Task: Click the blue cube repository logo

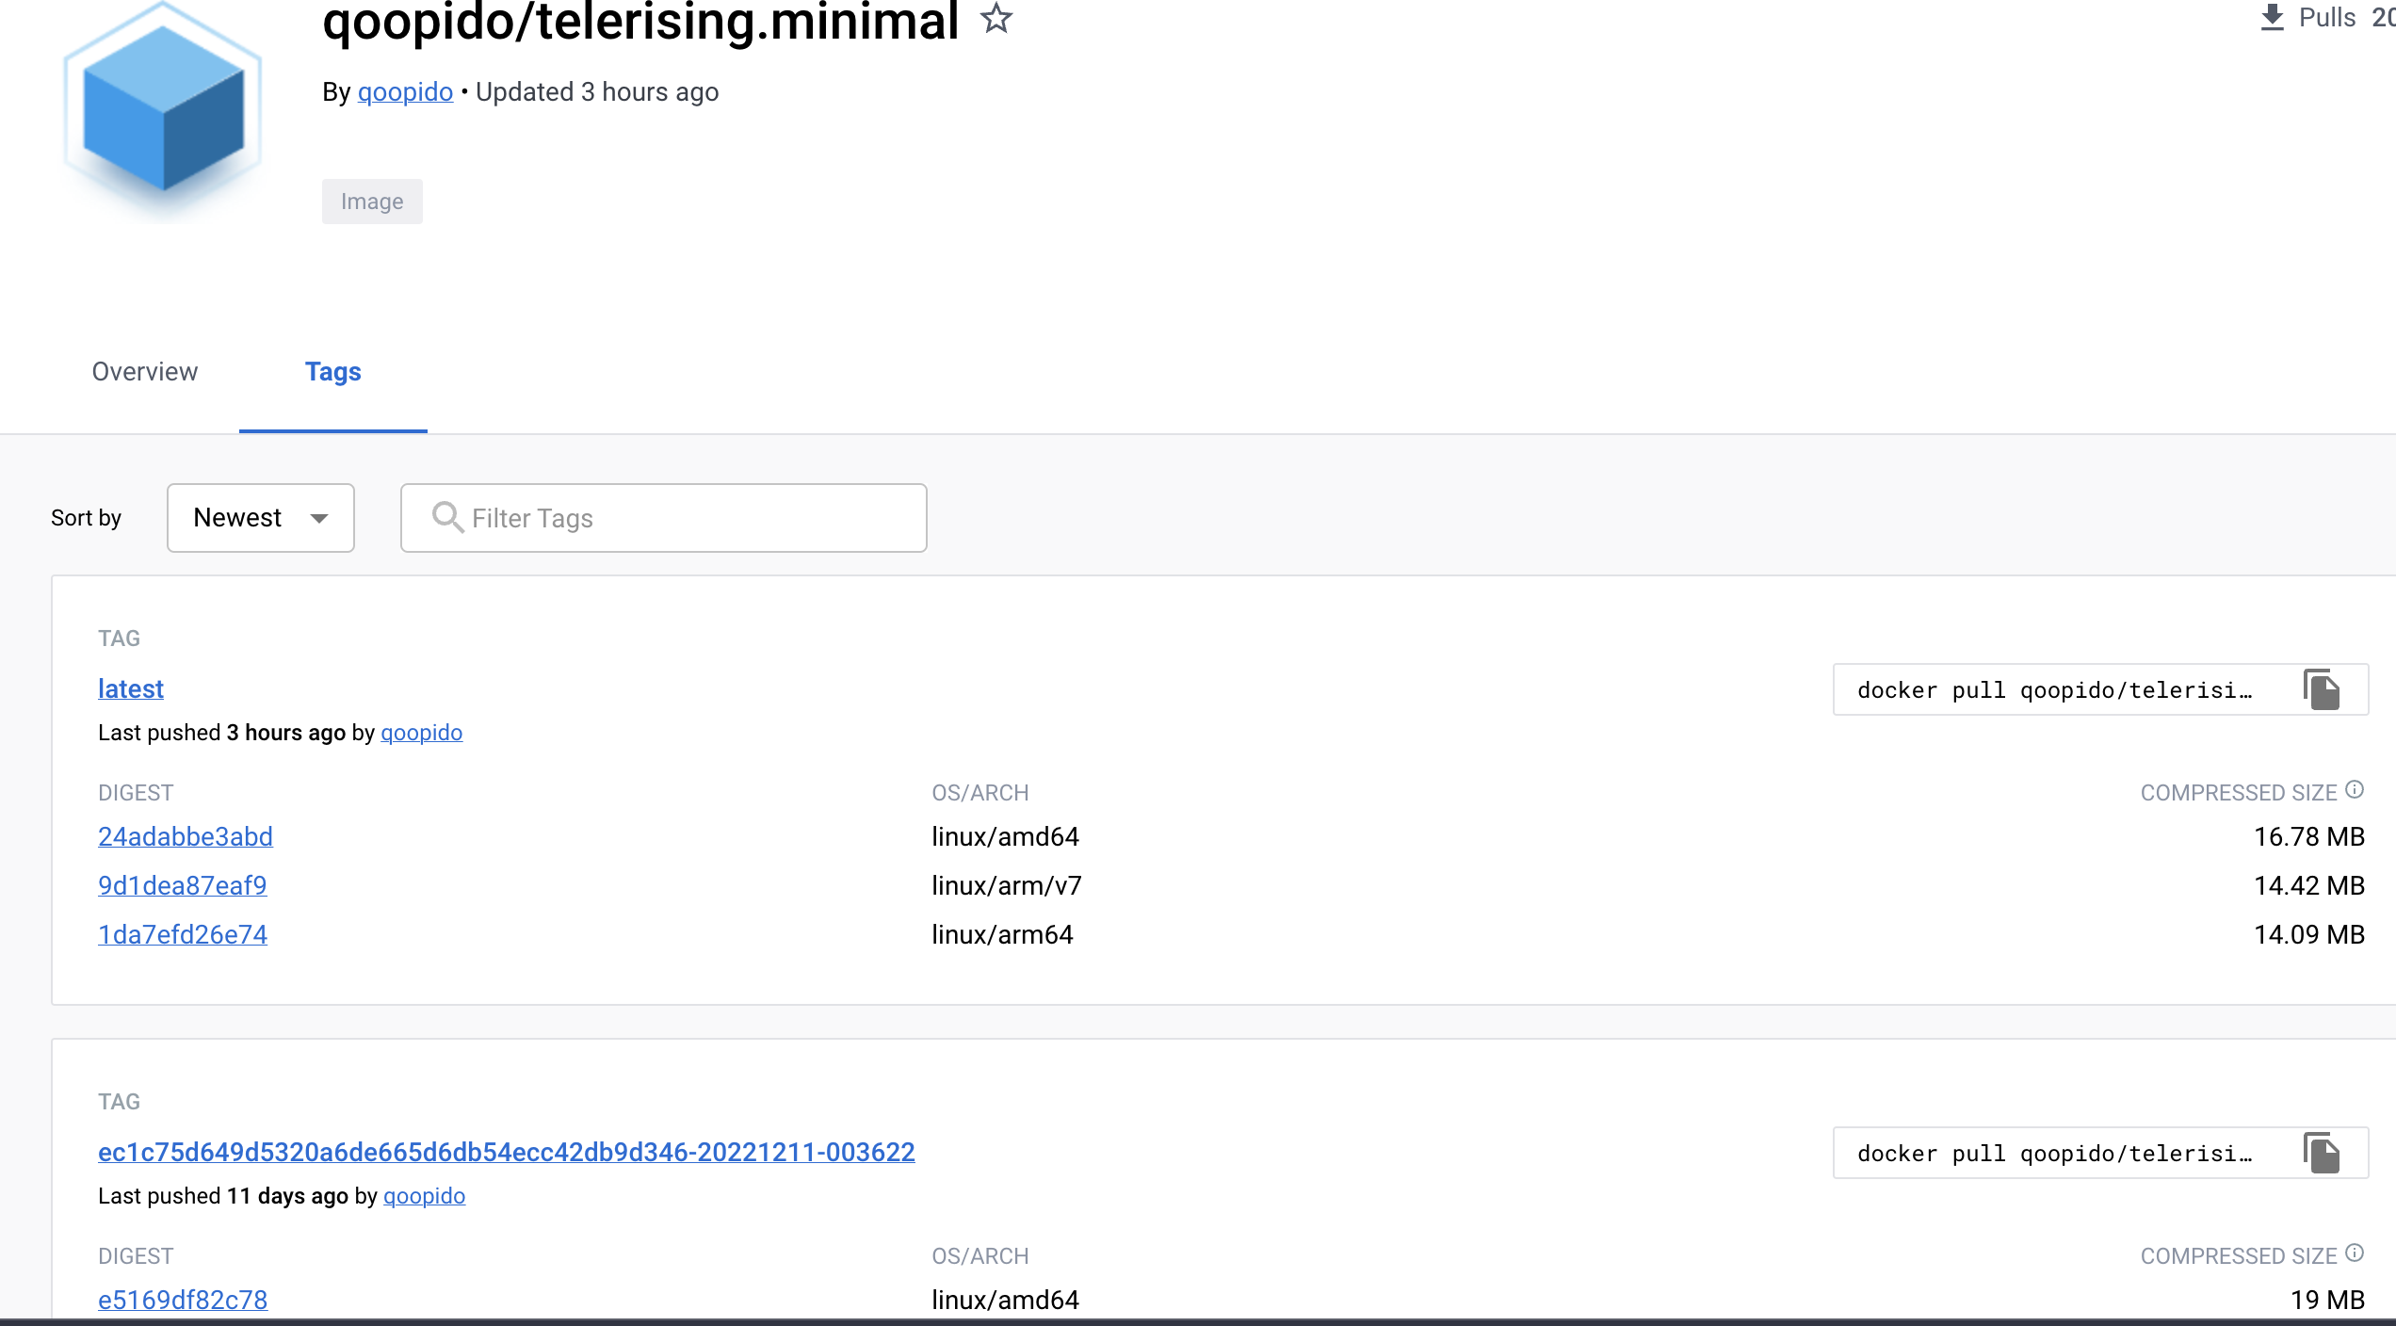Action: (163, 110)
